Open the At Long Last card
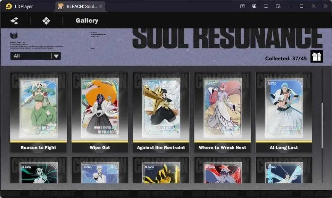332x198 pixels. tap(284, 112)
